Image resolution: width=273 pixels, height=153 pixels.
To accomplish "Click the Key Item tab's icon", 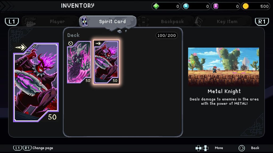I will pyautogui.click(x=199, y=22).
